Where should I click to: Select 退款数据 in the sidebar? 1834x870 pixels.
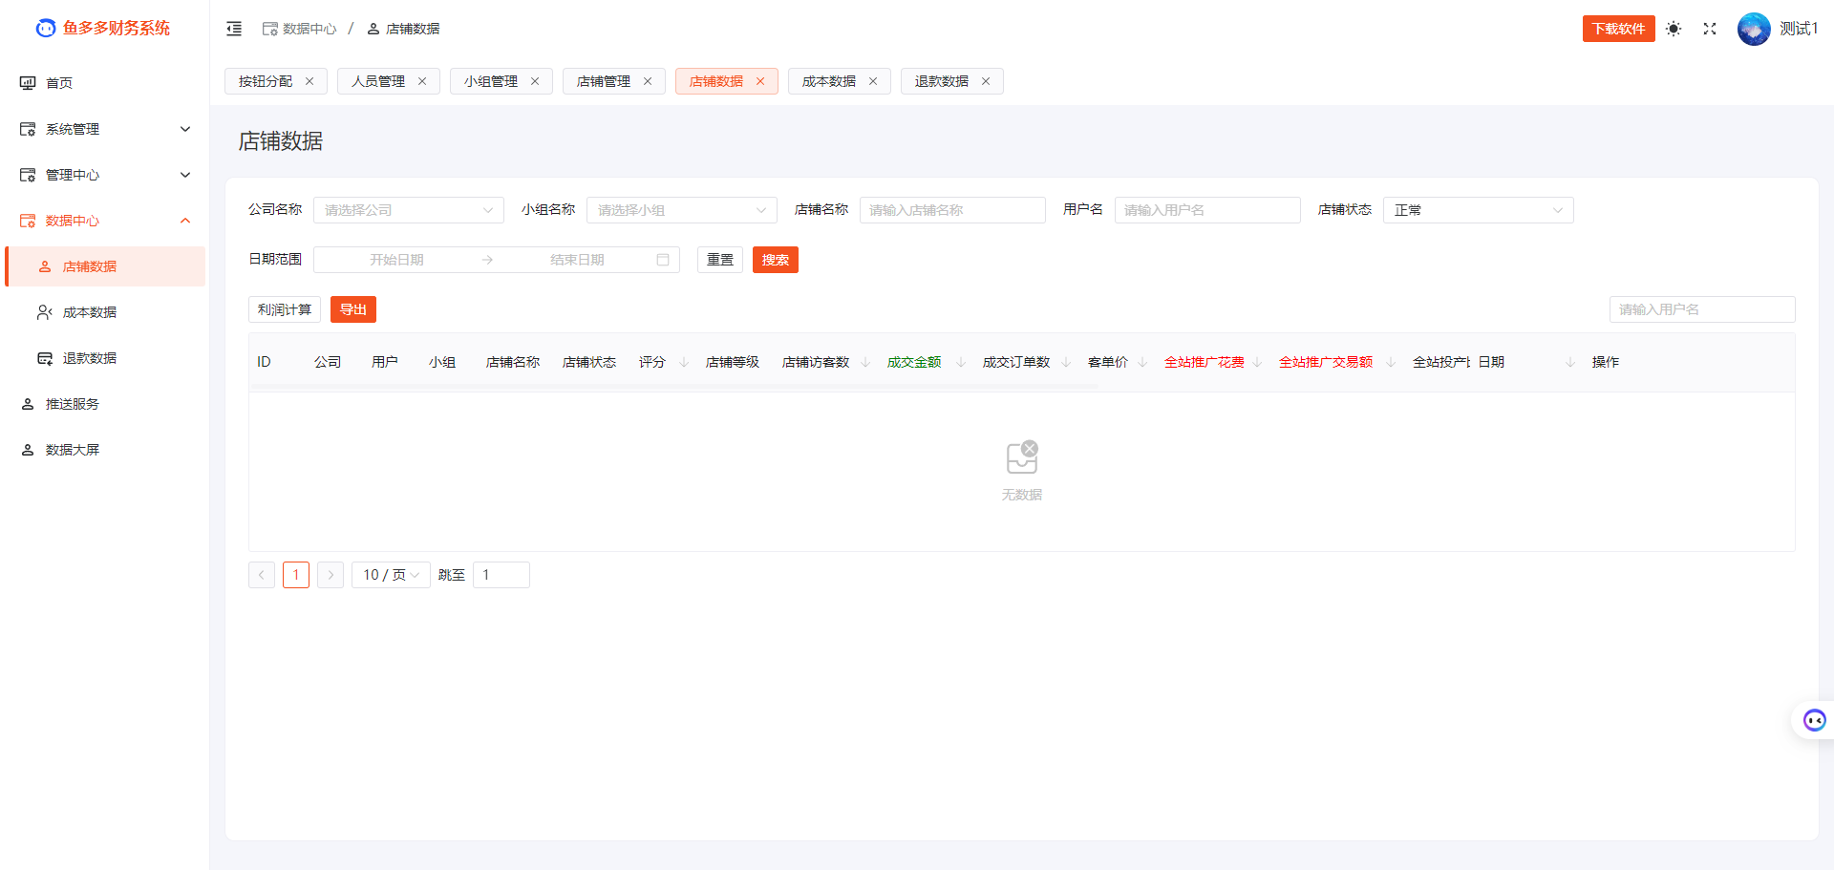90,357
